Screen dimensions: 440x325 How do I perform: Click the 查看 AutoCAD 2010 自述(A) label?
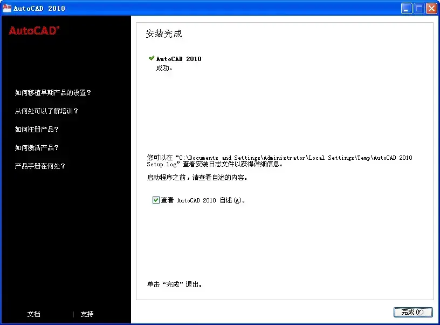(x=203, y=200)
